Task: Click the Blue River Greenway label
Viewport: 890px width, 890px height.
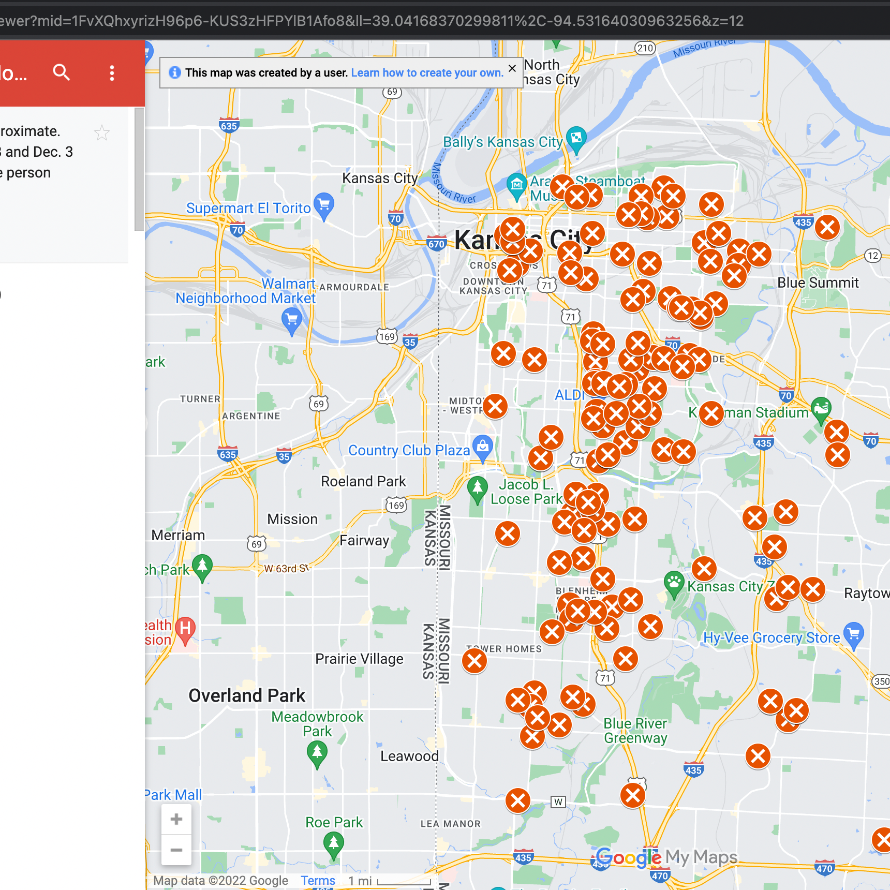Action: click(x=635, y=731)
